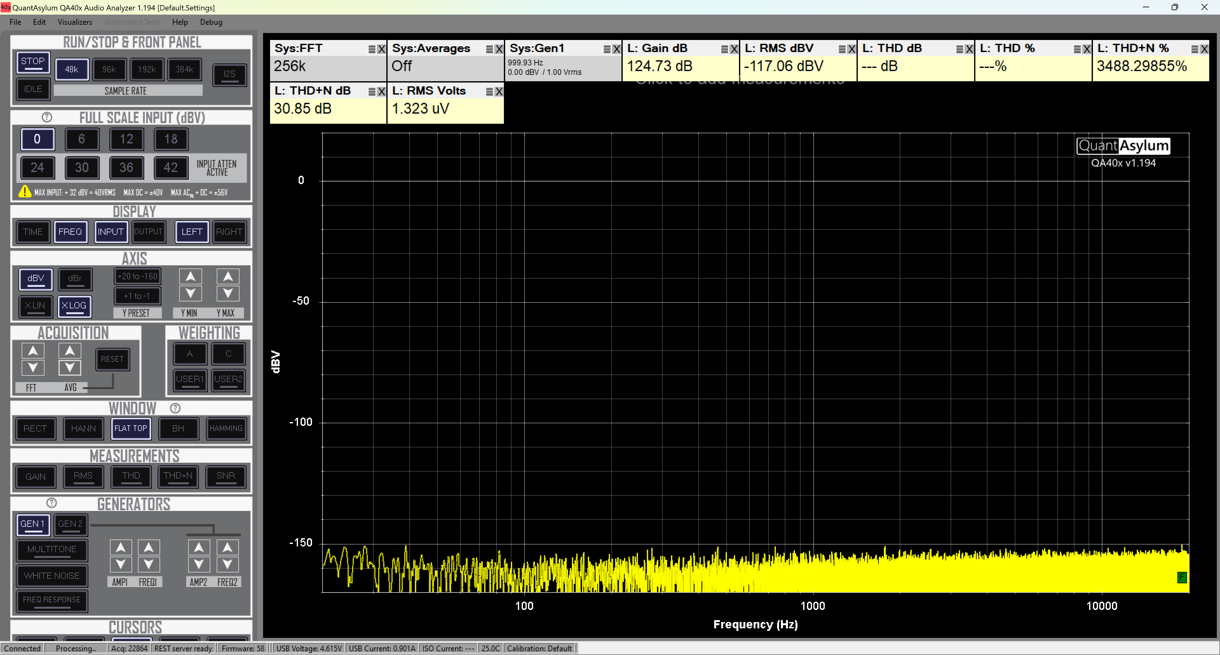Click the green F marker on graph
Viewport: 1220px width, 655px height.
pos(1182,577)
